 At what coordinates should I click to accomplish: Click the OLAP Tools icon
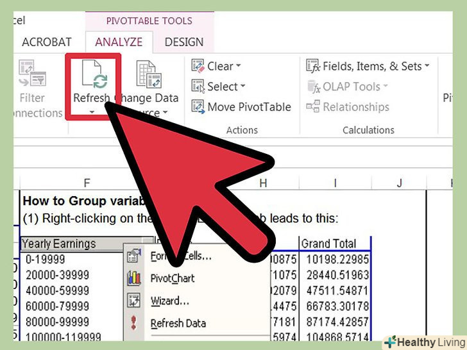click(313, 87)
